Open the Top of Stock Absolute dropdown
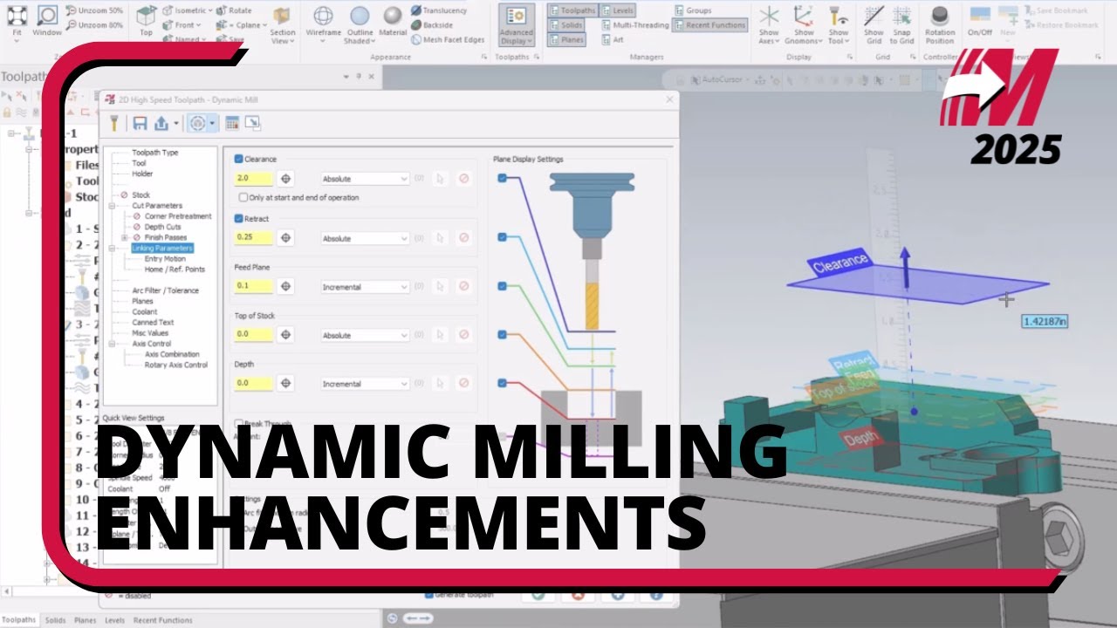This screenshot has width=1117, height=628. [x=365, y=336]
